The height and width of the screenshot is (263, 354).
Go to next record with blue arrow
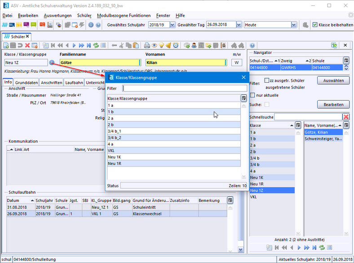[x=74, y=45]
